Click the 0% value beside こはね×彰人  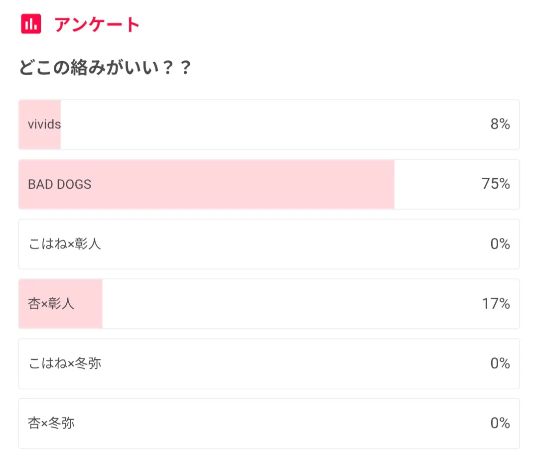pyautogui.click(x=500, y=244)
